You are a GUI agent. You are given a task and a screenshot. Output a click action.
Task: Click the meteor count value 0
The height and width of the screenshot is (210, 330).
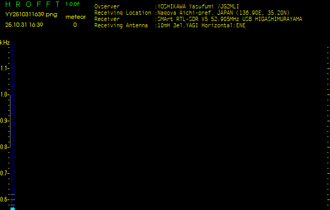click(75, 25)
